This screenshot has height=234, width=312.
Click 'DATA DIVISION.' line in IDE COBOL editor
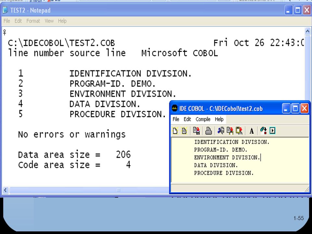pos(216,165)
